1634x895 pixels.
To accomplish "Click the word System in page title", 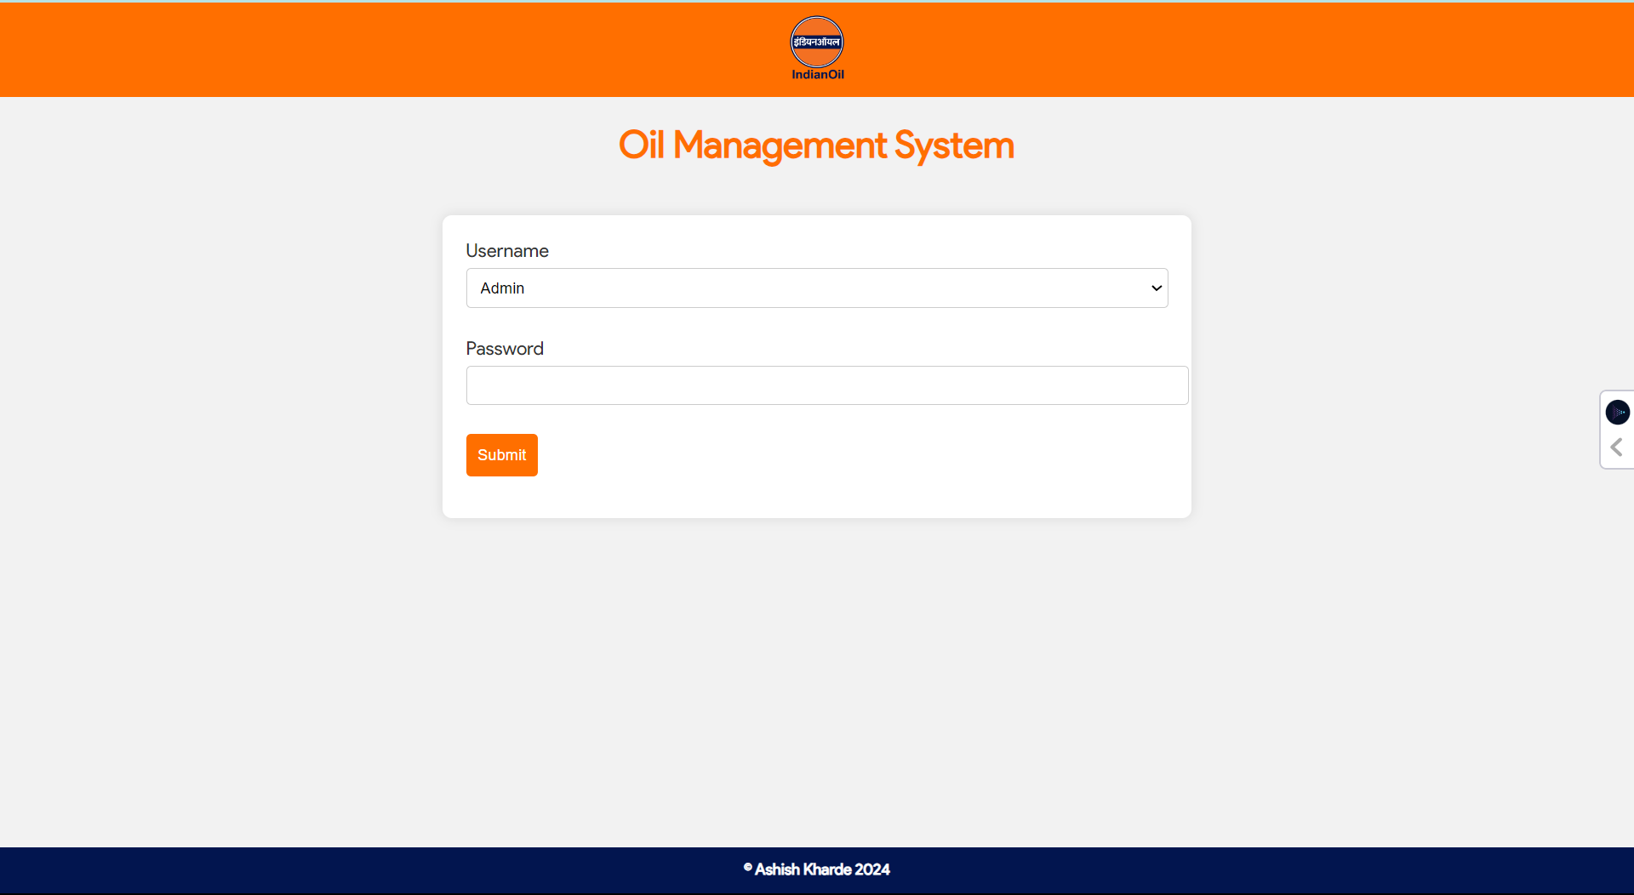I will tap(953, 145).
